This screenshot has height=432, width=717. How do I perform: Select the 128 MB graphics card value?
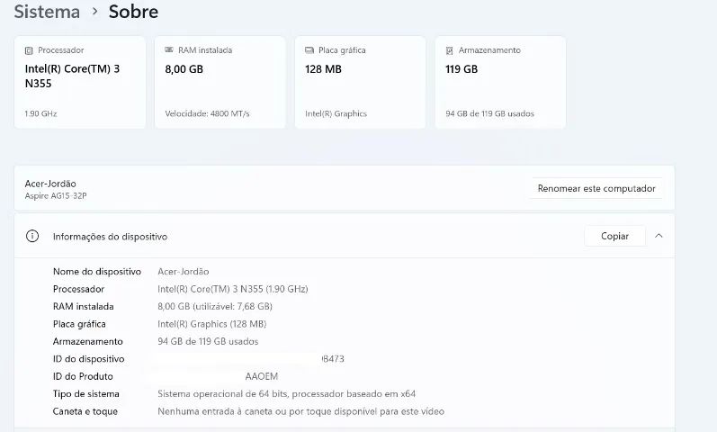tap(323, 69)
